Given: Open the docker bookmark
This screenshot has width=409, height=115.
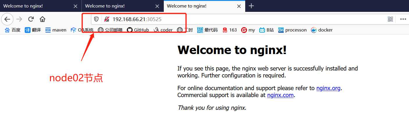Looking at the screenshot, I should click(322, 30).
